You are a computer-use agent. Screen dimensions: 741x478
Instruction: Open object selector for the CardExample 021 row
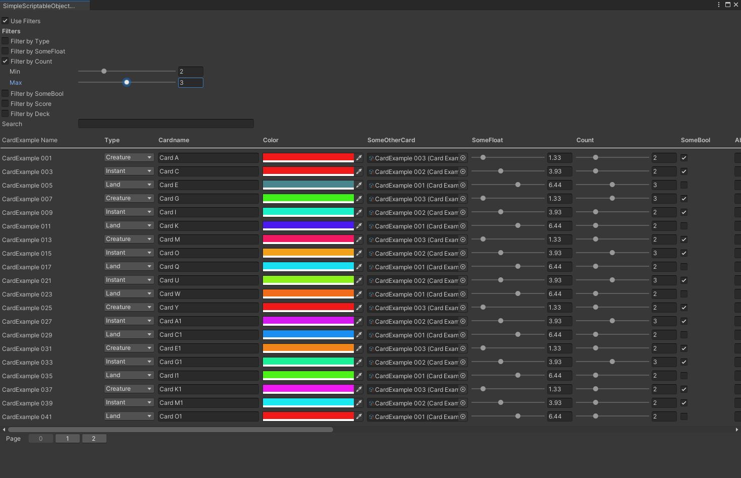tap(463, 280)
